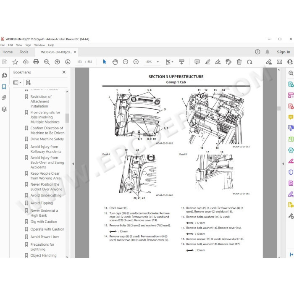Click the Save file icon
Image resolution: width=294 pixels, height=294 pixels.
tap(5, 62)
